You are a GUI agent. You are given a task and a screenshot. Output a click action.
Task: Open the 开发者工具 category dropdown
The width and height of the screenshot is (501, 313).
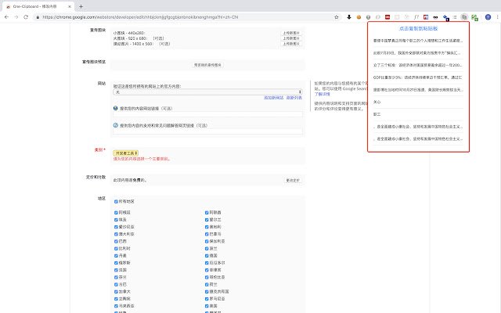click(125, 153)
